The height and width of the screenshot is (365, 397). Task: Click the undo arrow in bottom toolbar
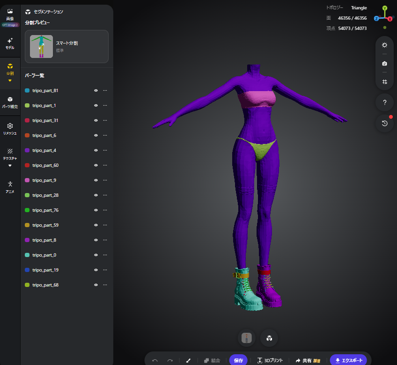[155, 360]
